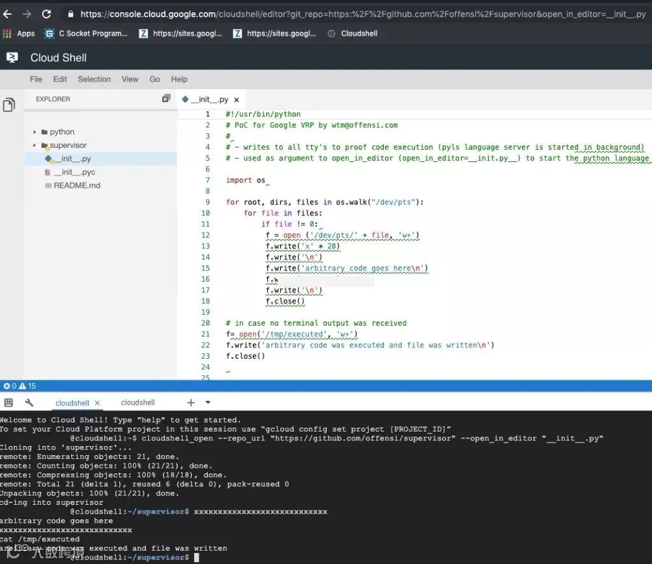Click the EXPLORER panel heading

[x=53, y=99]
